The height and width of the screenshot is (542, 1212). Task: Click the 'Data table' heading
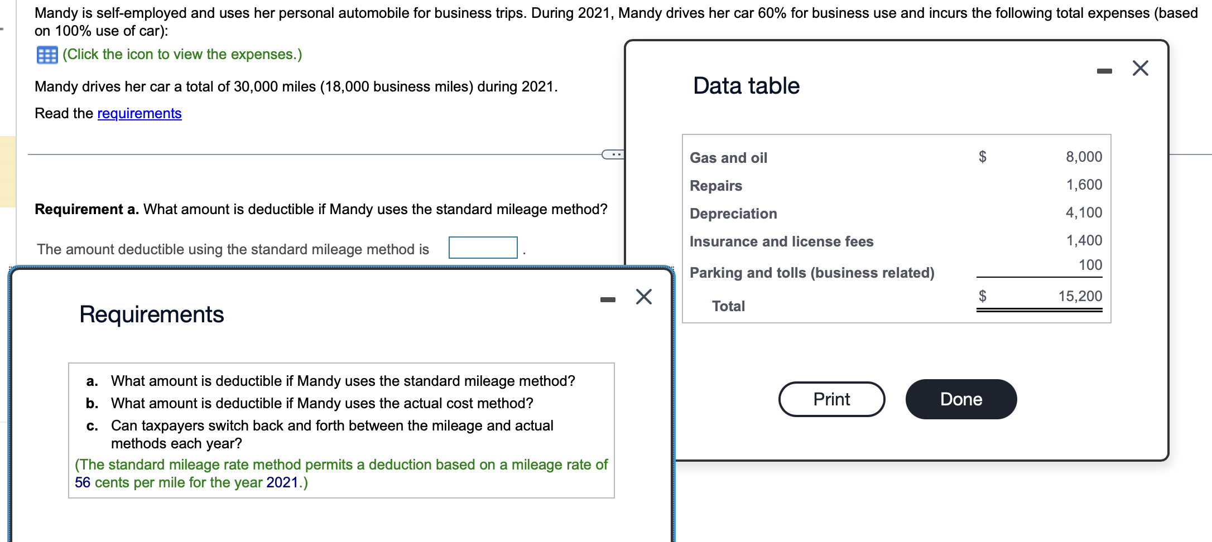coord(746,86)
